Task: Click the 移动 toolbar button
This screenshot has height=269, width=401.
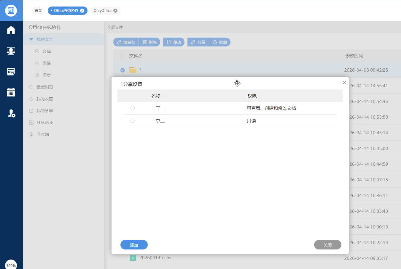Action: [174, 42]
